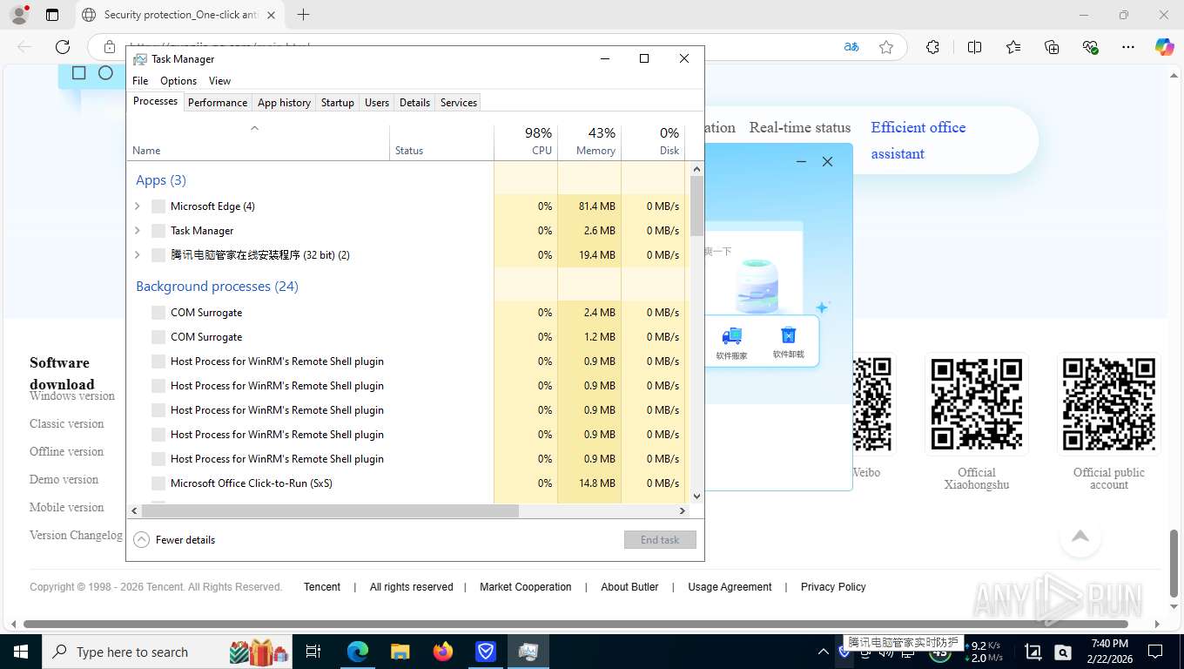1184x669 pixels.
Task: Expand the Microsoft Edge (4) process group
Action: (138, 206)
